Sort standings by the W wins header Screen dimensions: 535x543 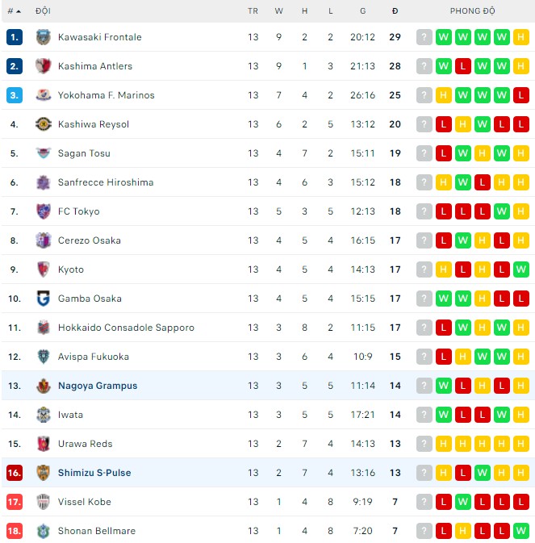278,11
